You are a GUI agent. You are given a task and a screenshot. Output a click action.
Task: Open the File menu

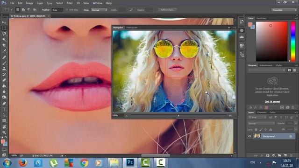coord(12,3)
